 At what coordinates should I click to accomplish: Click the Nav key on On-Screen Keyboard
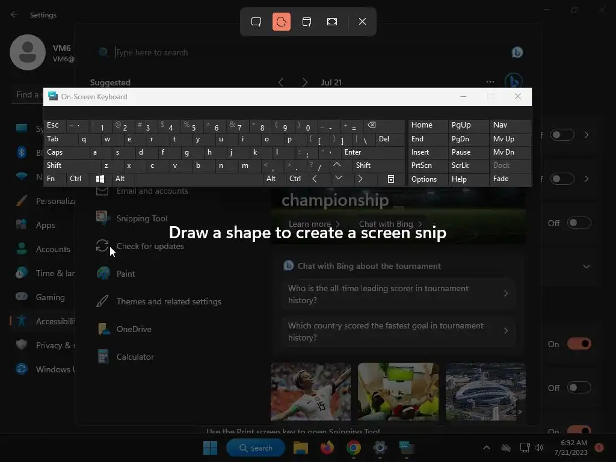pos(511,125)
